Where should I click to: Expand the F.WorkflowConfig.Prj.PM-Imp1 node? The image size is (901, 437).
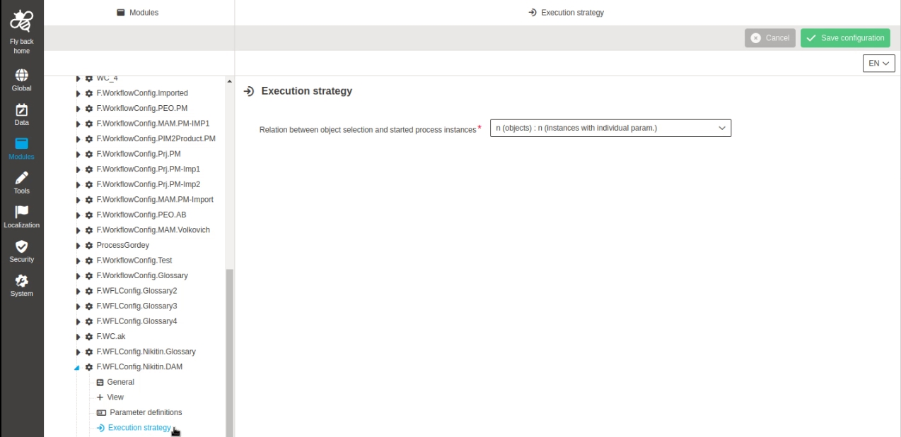pos(79,169)
